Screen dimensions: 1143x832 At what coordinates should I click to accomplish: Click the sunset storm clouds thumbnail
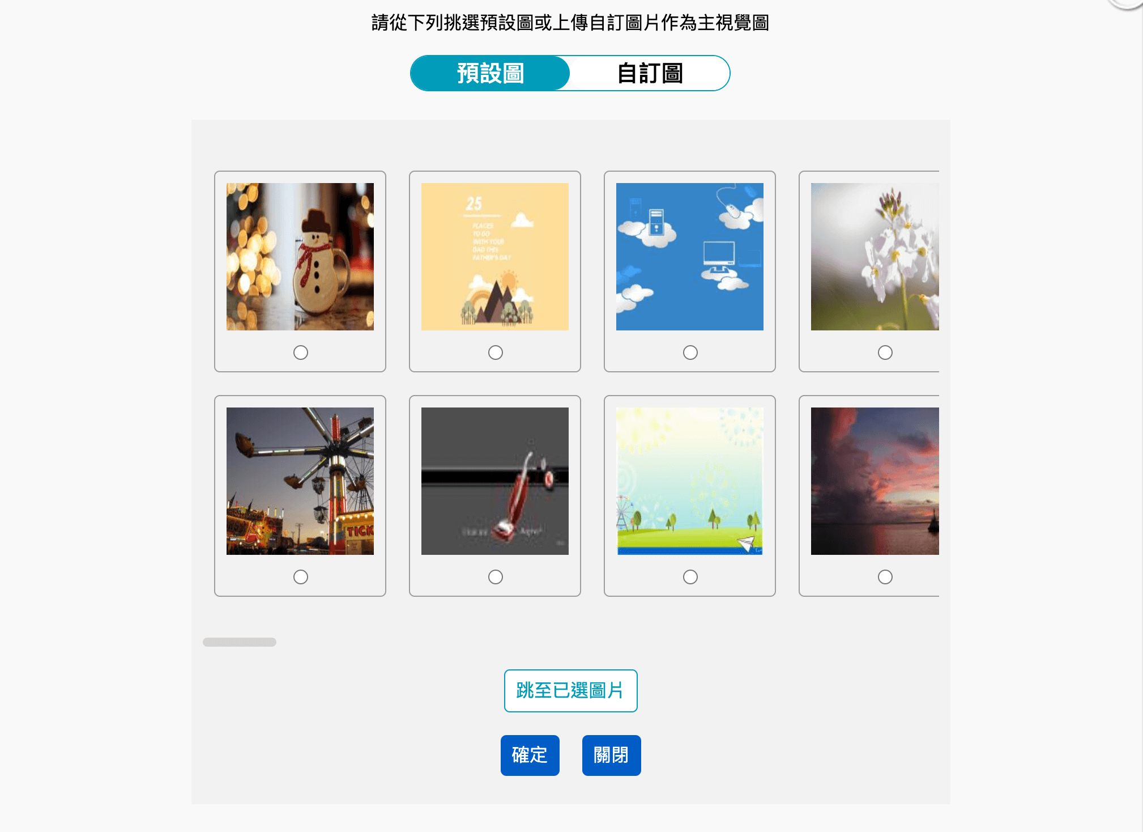click(875, 481)
